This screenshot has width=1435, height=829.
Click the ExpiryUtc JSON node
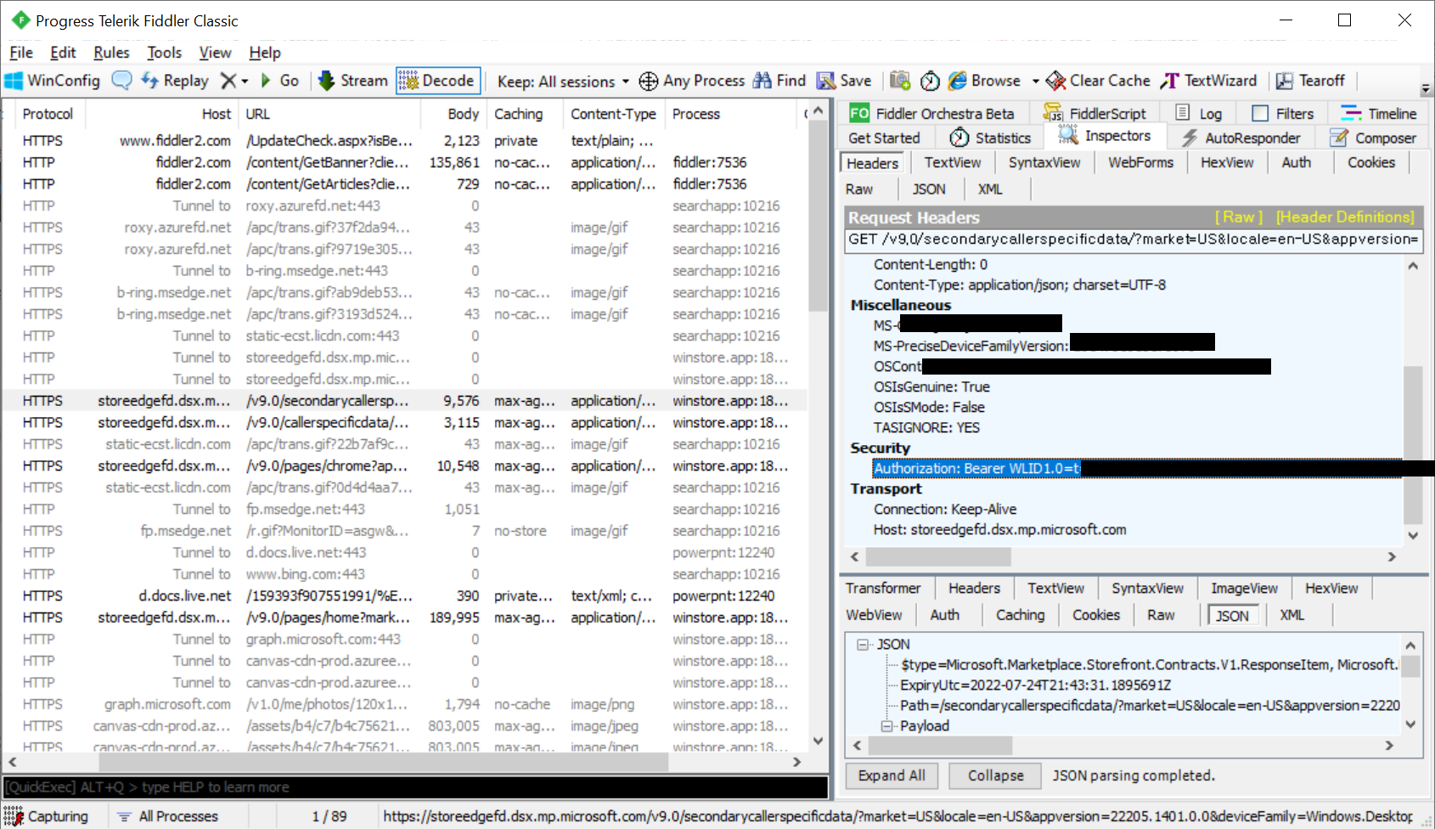1035,685
